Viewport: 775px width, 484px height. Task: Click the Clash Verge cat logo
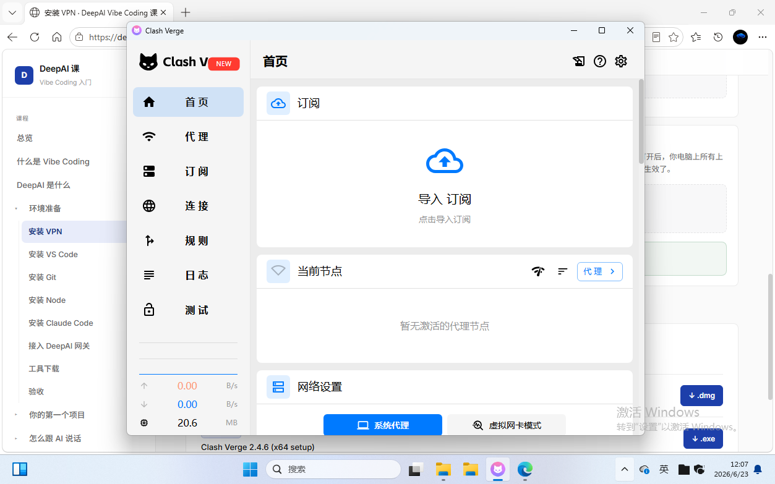point(148,62)
